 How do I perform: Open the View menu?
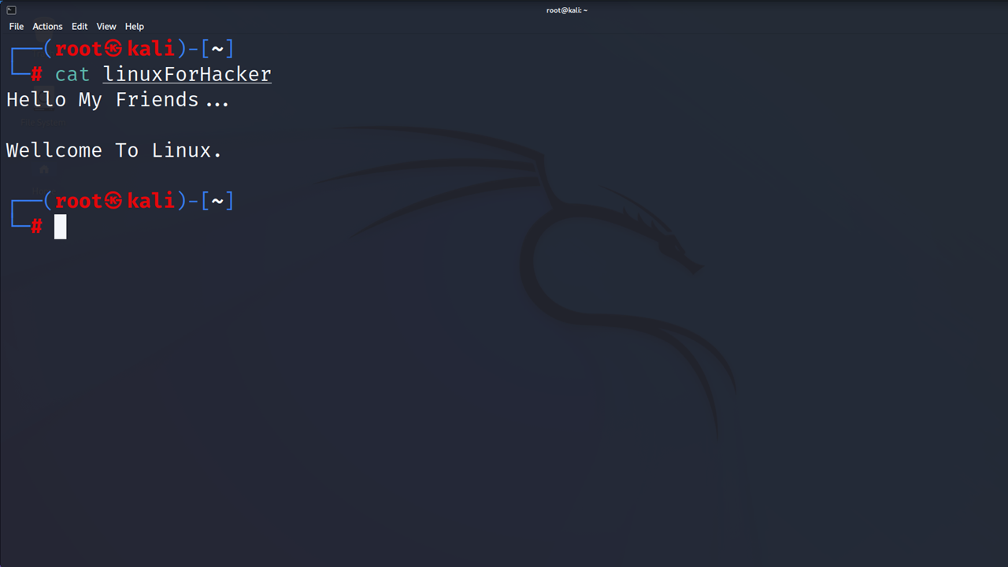tap(106, 26)
